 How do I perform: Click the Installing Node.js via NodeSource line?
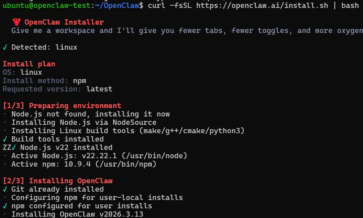pyautogui.click(x=84, y=123)
